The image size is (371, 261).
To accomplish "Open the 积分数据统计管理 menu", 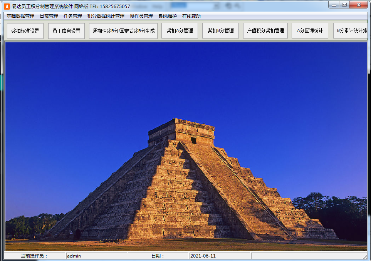I will point(106,16).
